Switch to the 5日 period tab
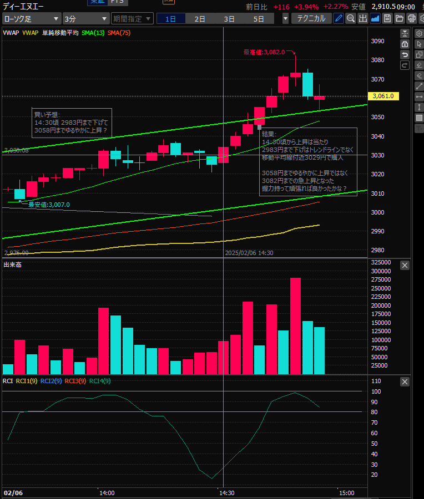The width and height of the screenshot is (424, 499). (x=259, y=18)
